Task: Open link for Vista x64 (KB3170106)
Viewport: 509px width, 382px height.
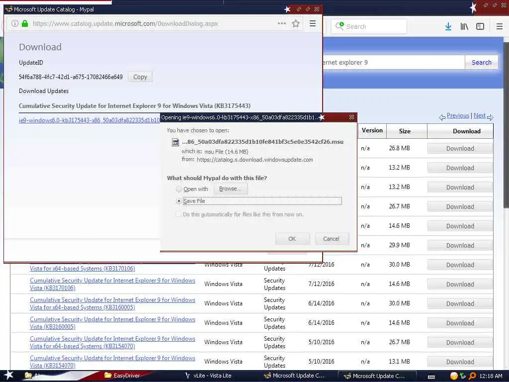Action: (x=83, y=269)
